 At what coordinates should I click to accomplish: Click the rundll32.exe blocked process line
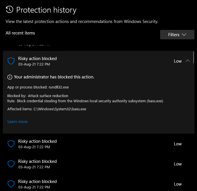tap(38, 87)
